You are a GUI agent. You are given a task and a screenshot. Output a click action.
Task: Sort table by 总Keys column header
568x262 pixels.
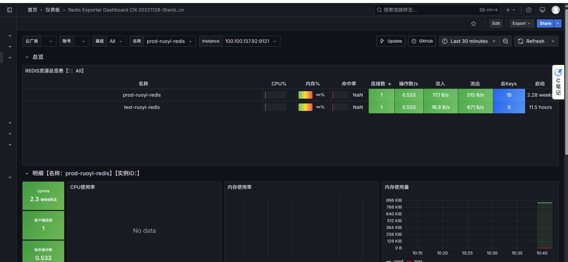[x=508, y=84]
